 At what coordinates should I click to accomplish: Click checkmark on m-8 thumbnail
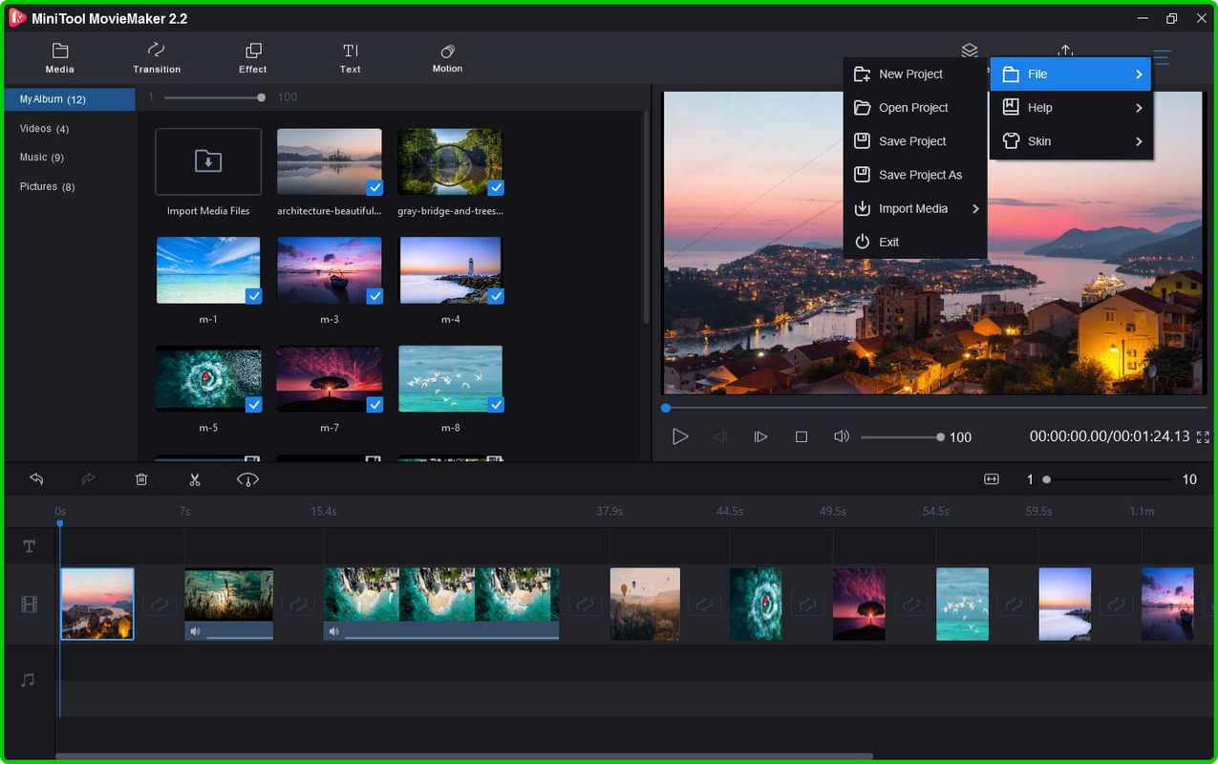[x=496, y=405]
